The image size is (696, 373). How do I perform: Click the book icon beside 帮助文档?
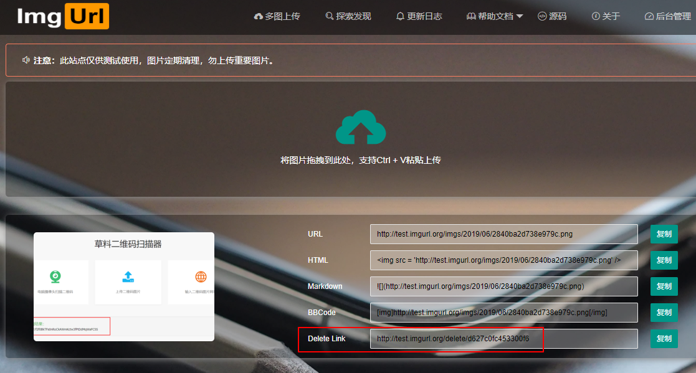click(x=471, y=16)
